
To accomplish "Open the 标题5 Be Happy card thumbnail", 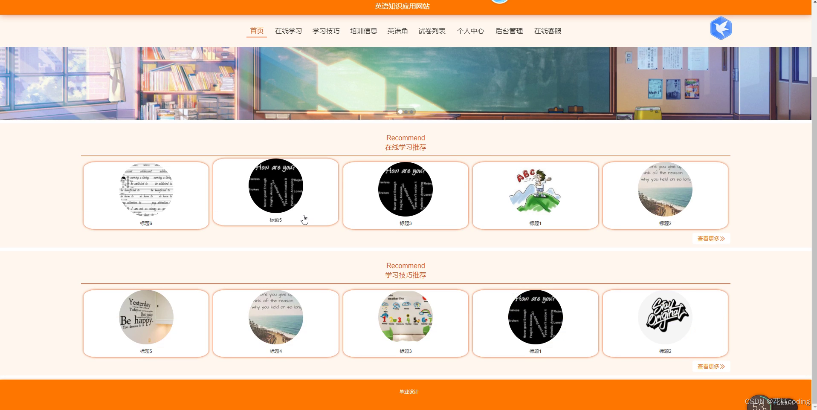I will 145,317.
